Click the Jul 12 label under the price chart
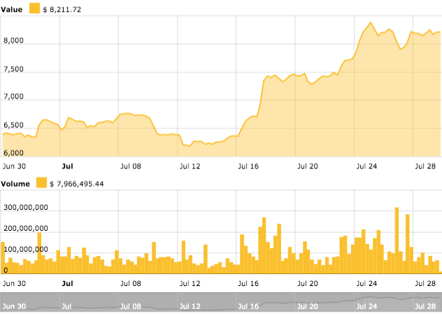This screenshot has width=442, height=314. point(191,166)
